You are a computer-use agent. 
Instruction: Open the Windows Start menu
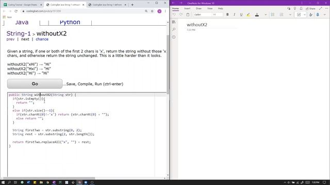[3, 182]
